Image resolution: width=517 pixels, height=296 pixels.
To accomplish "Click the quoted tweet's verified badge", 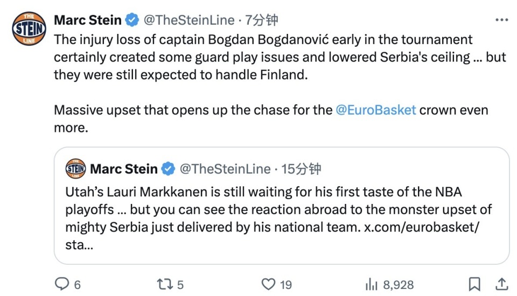I will [x=169, y=169].
